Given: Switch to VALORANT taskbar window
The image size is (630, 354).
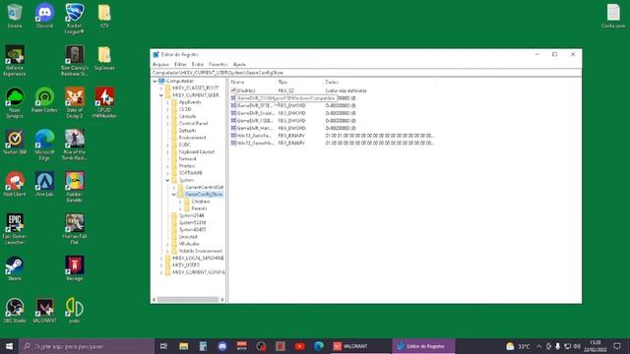Looking at the screenshot, I should coord(361,346).
